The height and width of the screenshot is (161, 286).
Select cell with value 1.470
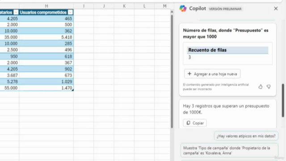(46, 88)
